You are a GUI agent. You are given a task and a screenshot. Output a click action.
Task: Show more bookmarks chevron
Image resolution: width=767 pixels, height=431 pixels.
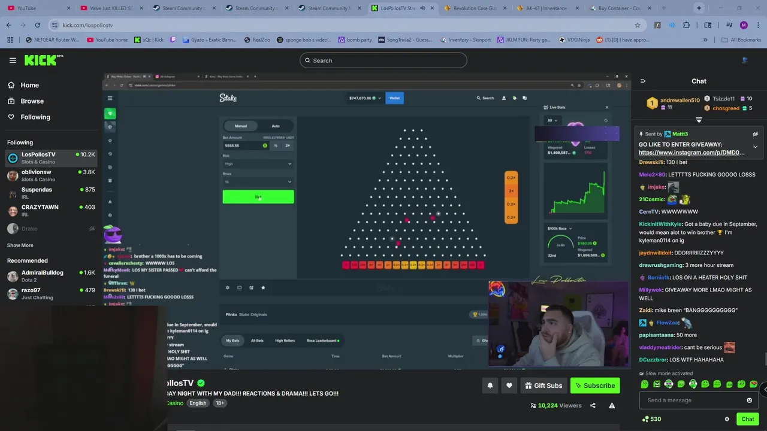click(x=705, y=40)
